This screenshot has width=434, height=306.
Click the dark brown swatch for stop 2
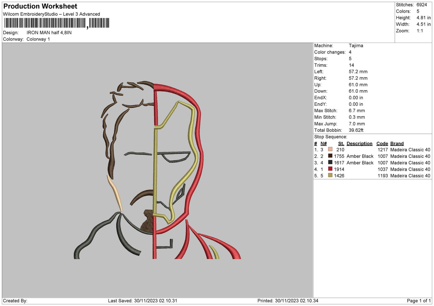(330, 156)
